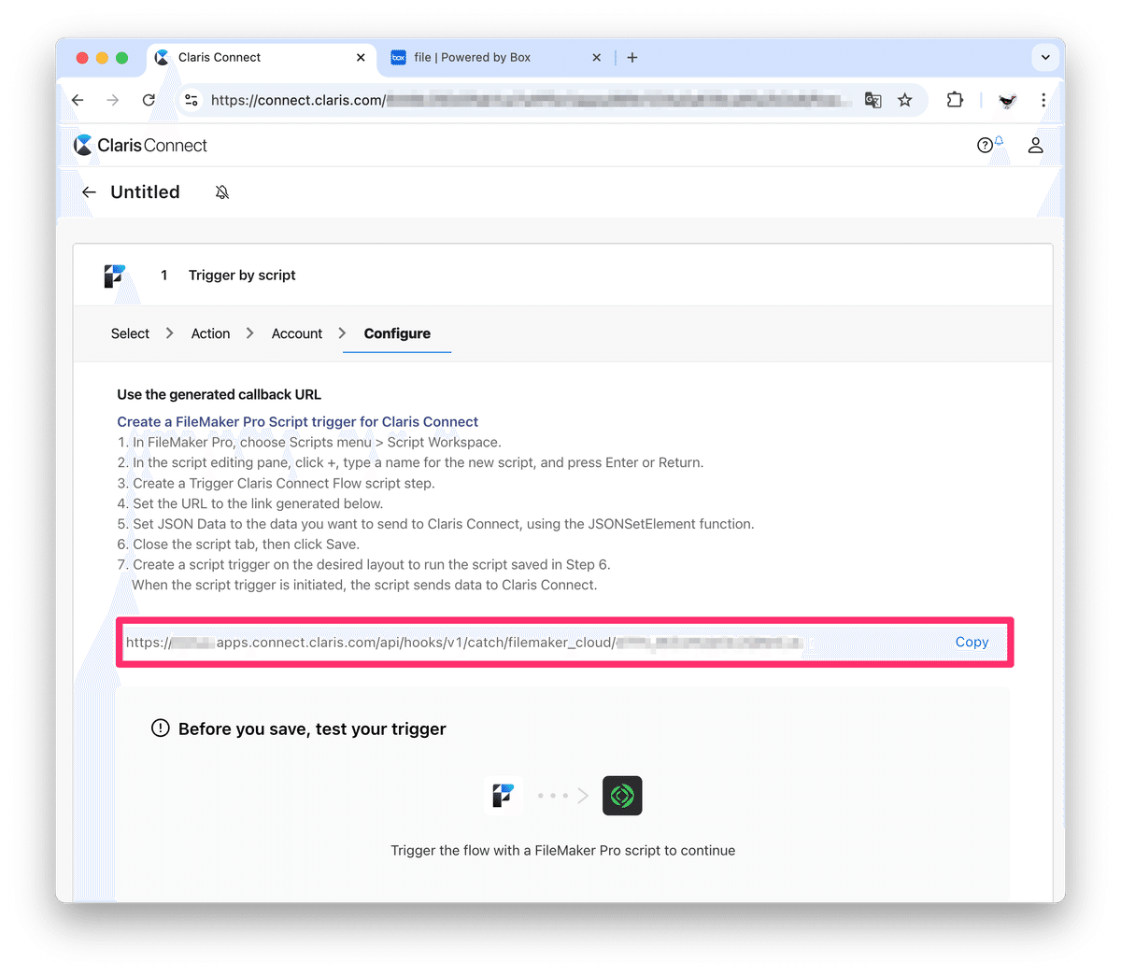
Task: Copy the generated callback URL
Action: 972,642
